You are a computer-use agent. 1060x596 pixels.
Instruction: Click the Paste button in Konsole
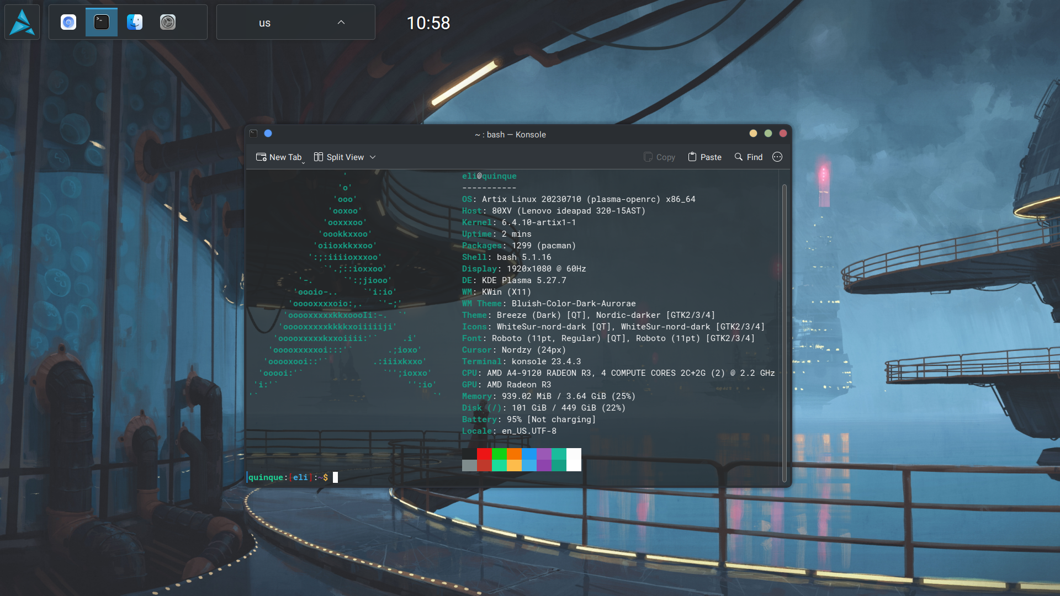click(704, 157)
